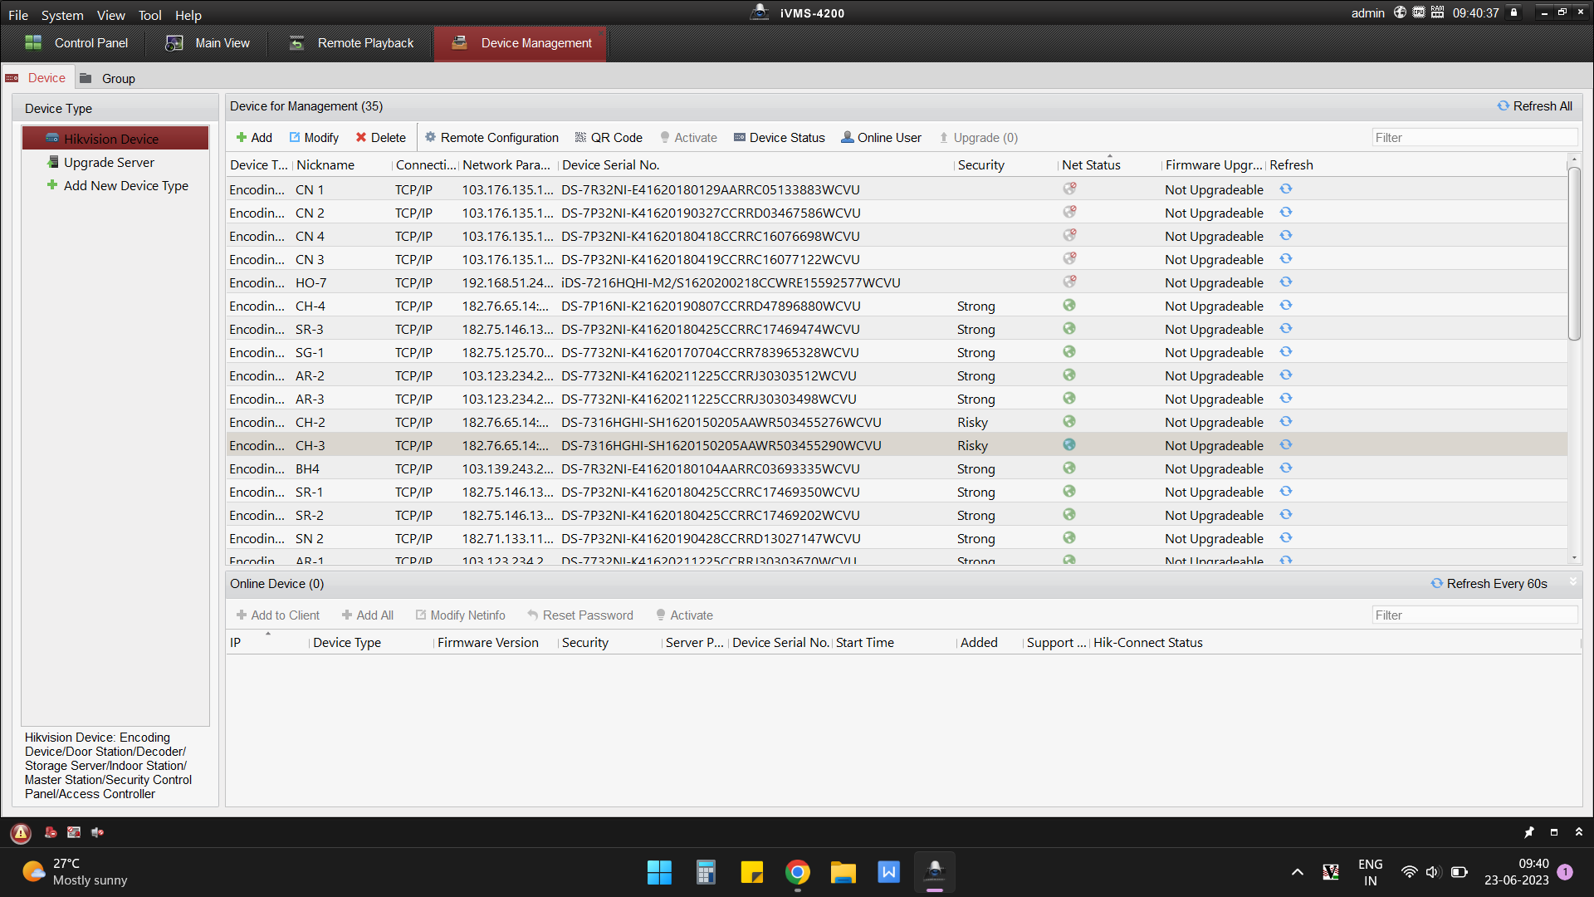Show hidden system tray icons
The height and width of the screenshot is (897, 1594).
(1297, 872)
